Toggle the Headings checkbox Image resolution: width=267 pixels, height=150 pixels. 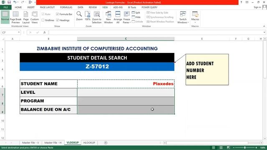point(58,20)
